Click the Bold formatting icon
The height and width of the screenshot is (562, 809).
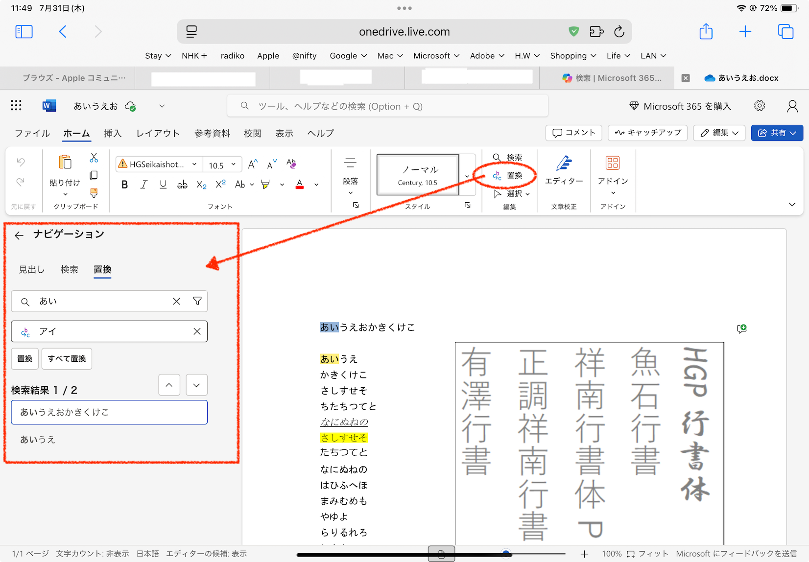[125, 185]
